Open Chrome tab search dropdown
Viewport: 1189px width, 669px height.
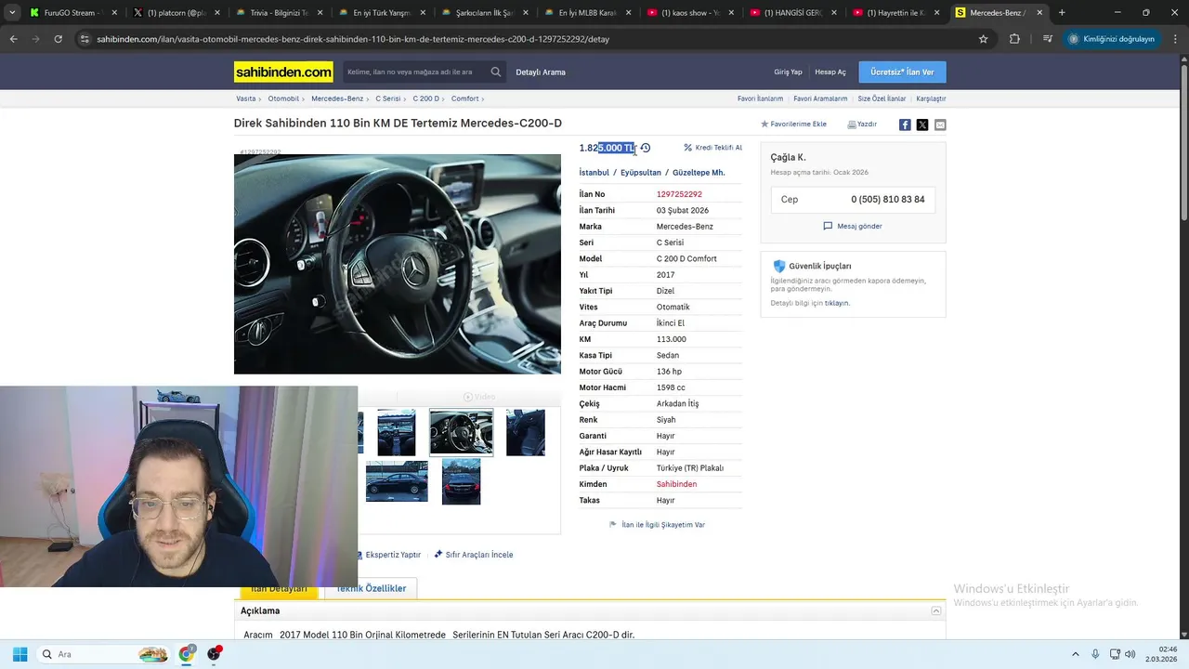click(x=11, y=13)
